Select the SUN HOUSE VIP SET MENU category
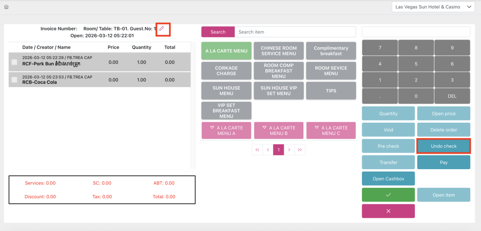This screenshot has width=481, height=231. [279, 91]
